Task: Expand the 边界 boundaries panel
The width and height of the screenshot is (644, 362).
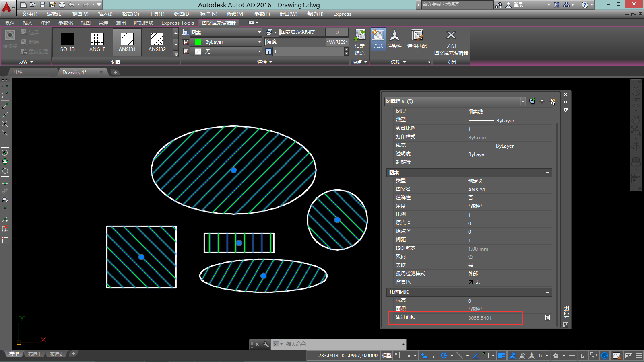Action: click(x=25, y=62)
